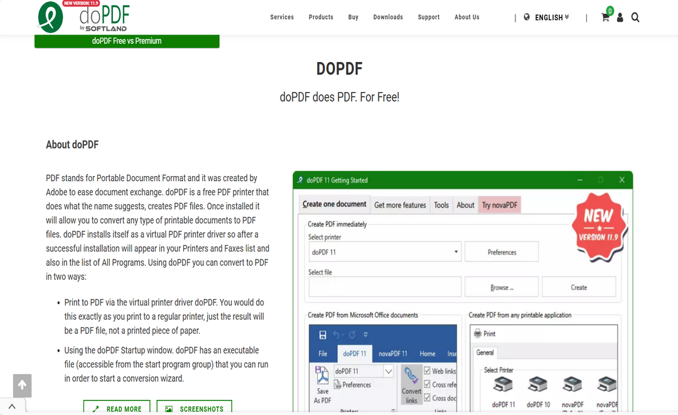Image resolution: width=678 pixels, height=415 pixels.
Task: Toggle the Cross references checkbox
Action: click(426, 384)
